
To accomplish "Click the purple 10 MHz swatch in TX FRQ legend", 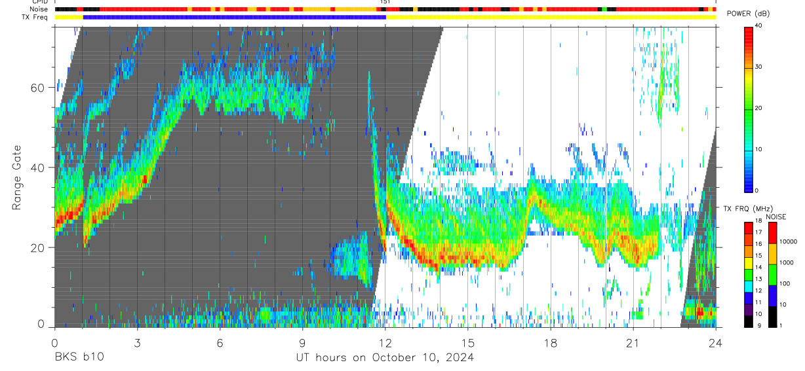I will (x=748, y=309).
